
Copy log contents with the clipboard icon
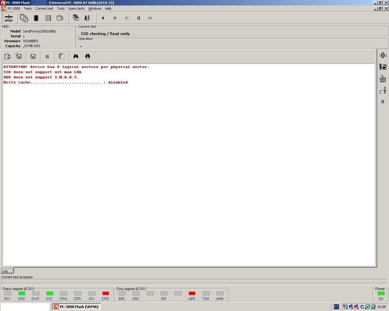(x=61, y=56)
